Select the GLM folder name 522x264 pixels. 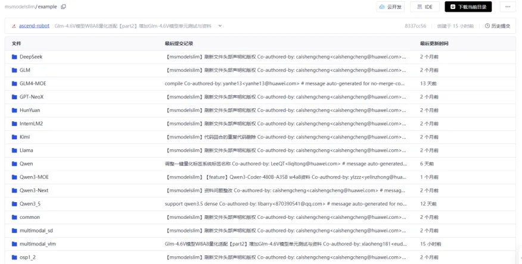25,70
